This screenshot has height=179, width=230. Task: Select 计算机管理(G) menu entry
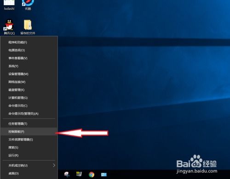coord(29,98)
